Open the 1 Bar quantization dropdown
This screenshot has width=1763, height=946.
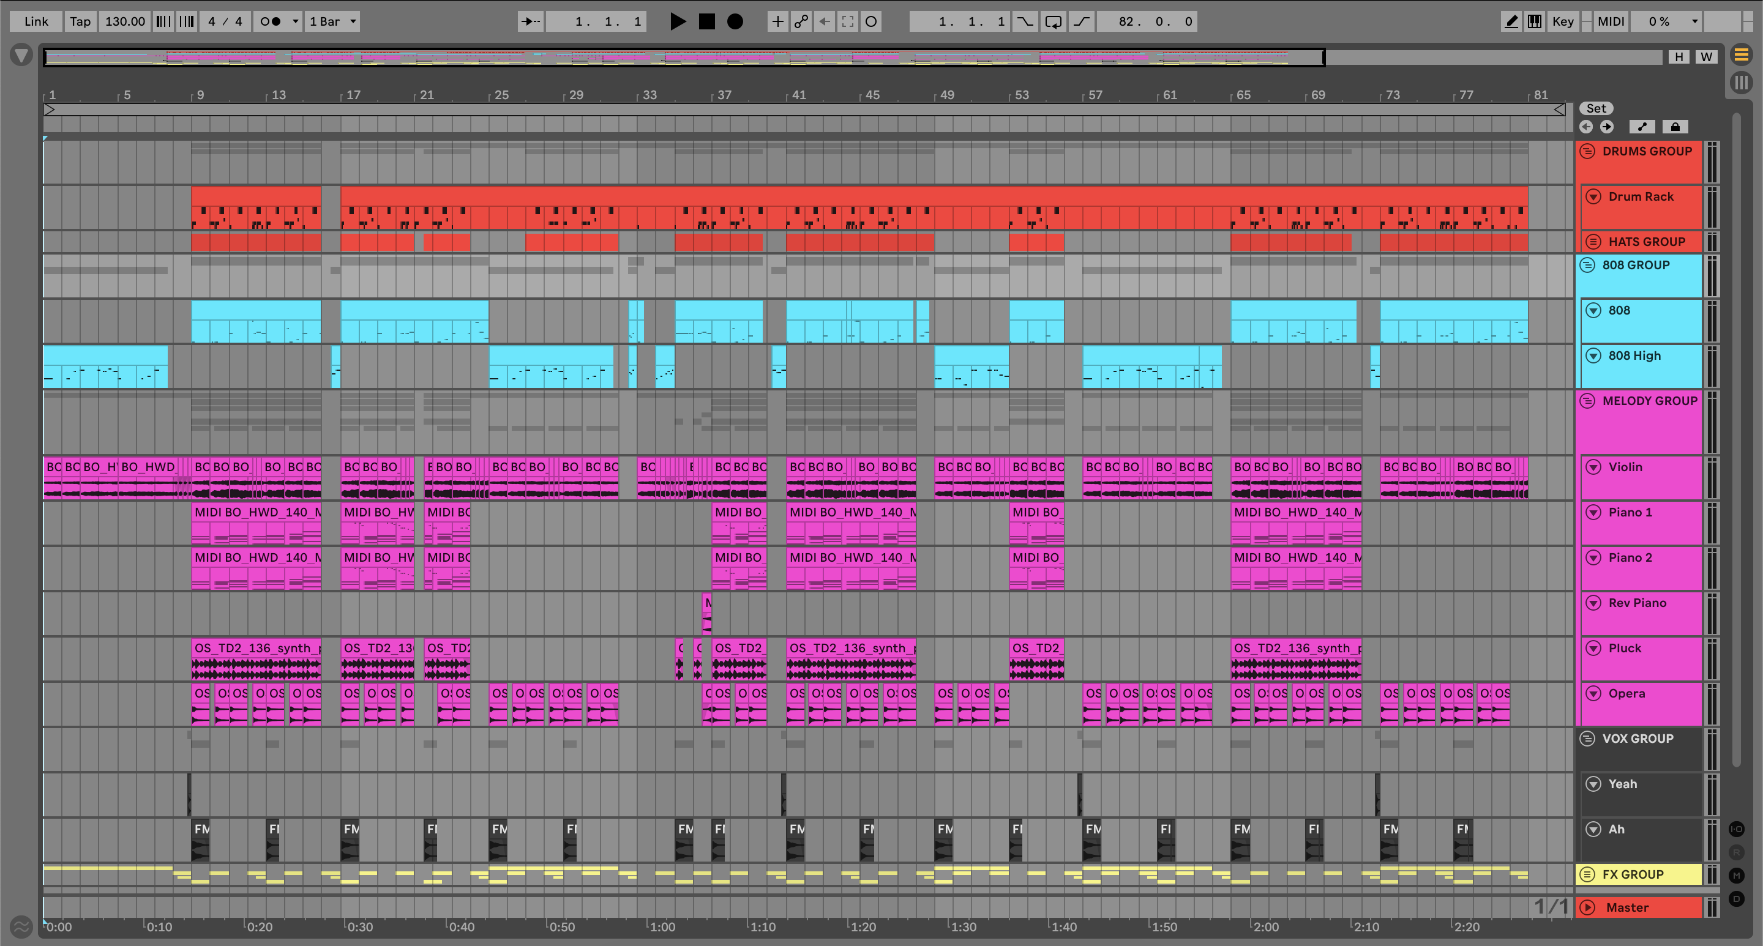(x=332, y=21)
